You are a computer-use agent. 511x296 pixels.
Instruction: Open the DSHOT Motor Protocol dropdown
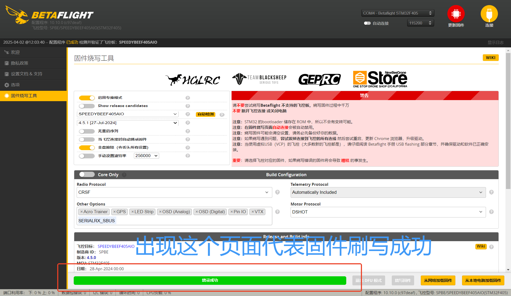388,212
